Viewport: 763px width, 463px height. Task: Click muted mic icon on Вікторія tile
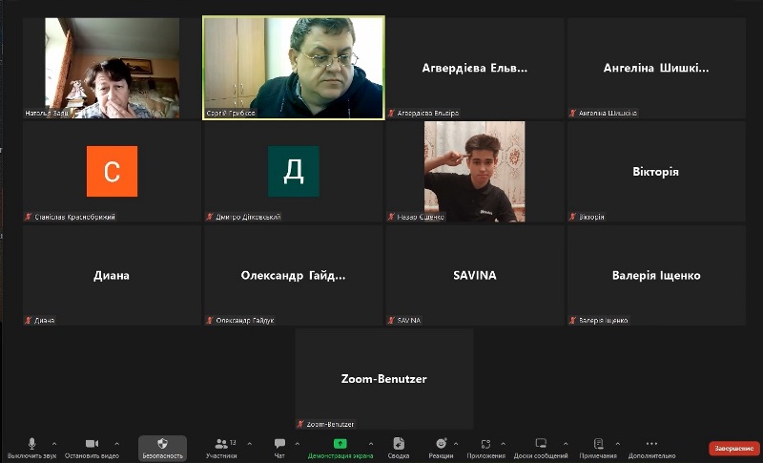coord(573,217)
